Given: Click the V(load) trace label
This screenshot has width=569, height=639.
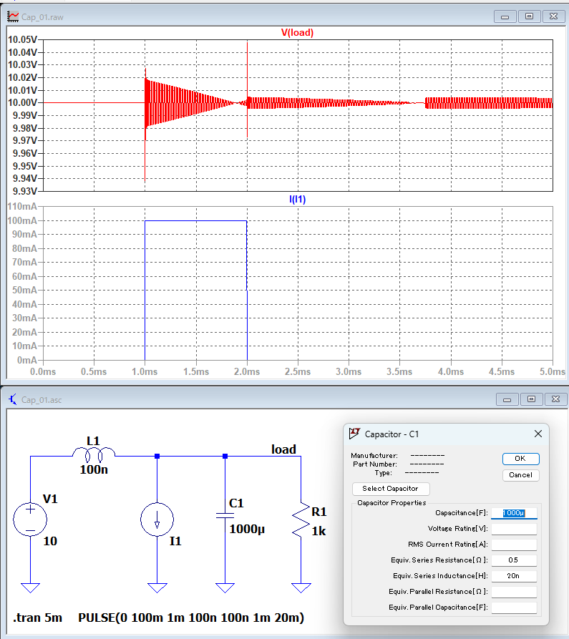Looking at the screenshot, I should click(x=296, y=32).
